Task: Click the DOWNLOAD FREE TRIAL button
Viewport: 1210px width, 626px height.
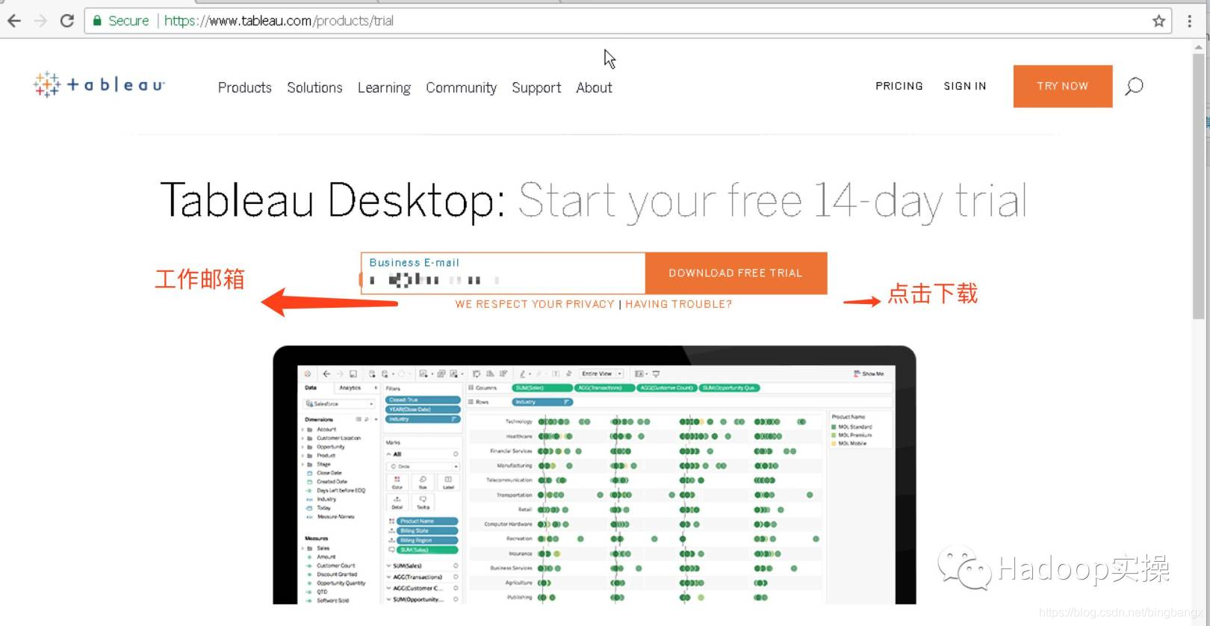Action: 736,273
